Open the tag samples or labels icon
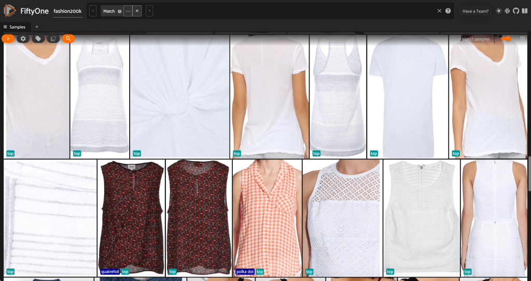This screenshot has height=281, width=531. pos(38,39)
